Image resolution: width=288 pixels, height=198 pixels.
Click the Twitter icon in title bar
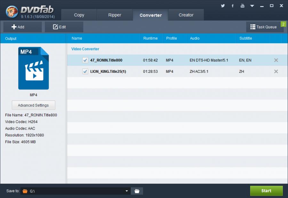pyautogui.click(x=223, y=6)
